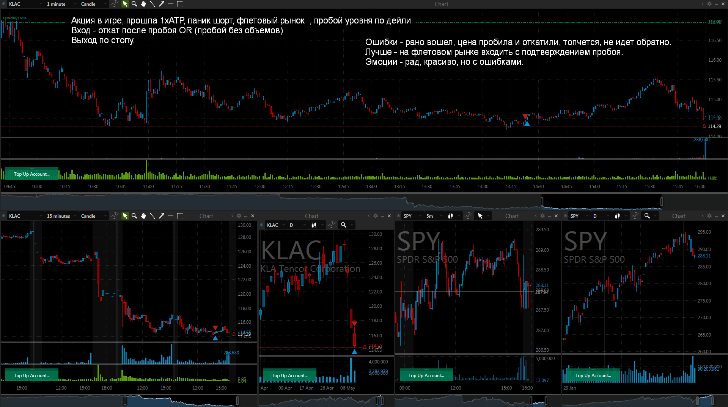Open the 5m timeframe dropdown in SPY chart
The image size is (728, 407).
point(434,216)
